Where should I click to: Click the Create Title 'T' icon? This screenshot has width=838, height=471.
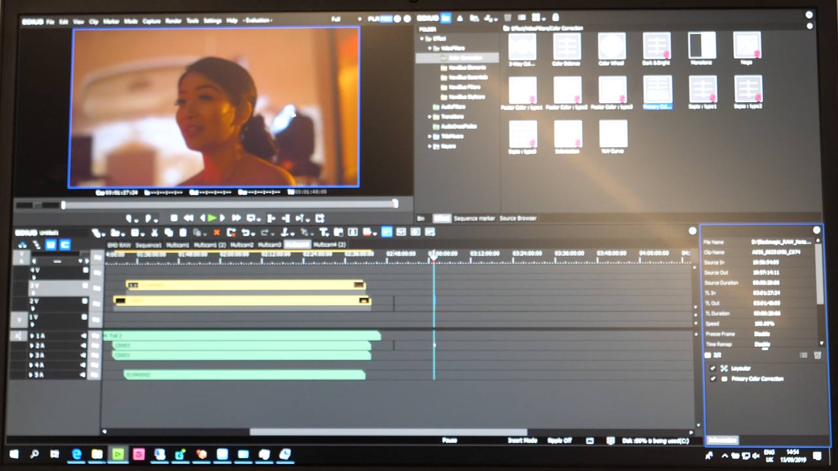pos(324,232)
